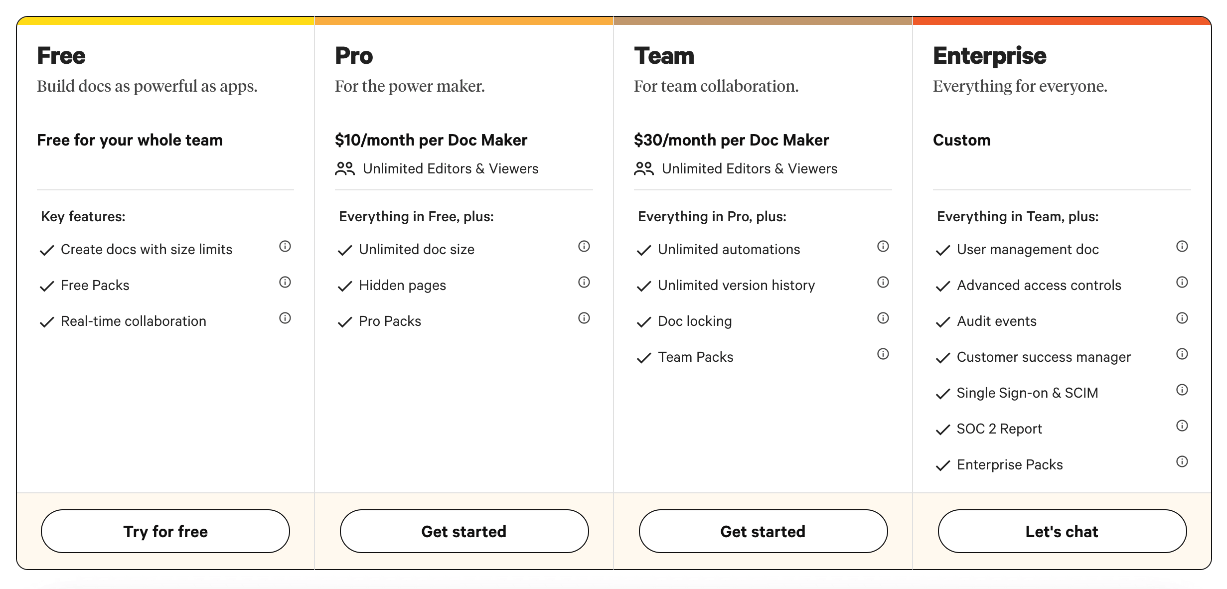The height and width of the screenshot is (589, 1227).
Task: Open the tooltip icon for Doc locking
Action: (x=883, y=318)
